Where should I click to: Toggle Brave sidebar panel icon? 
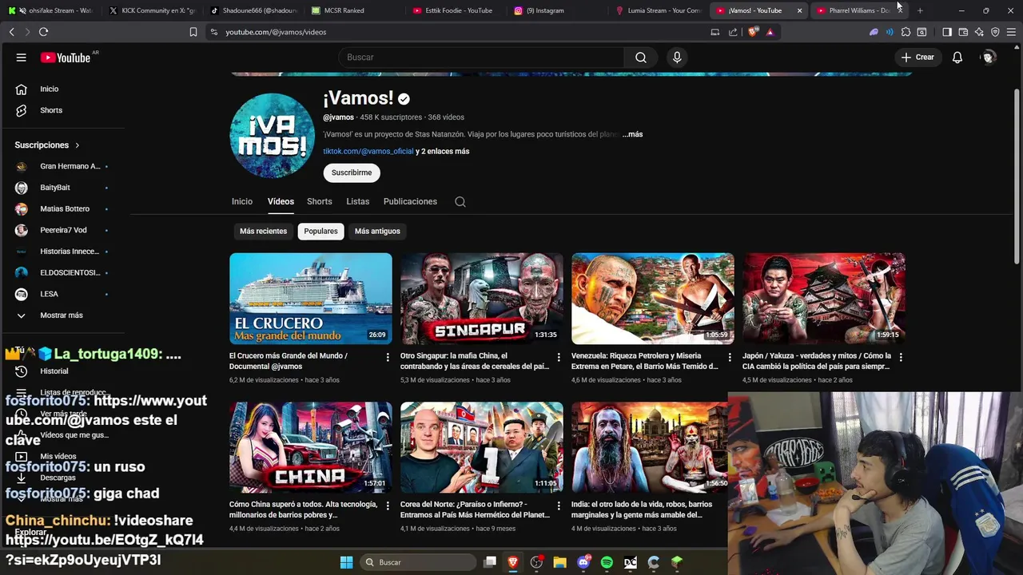(x=947, y=32)
